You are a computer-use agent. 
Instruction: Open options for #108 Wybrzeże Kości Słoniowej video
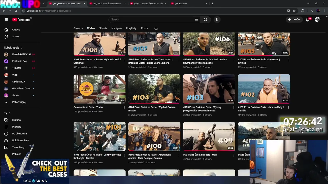click(124, 60)
